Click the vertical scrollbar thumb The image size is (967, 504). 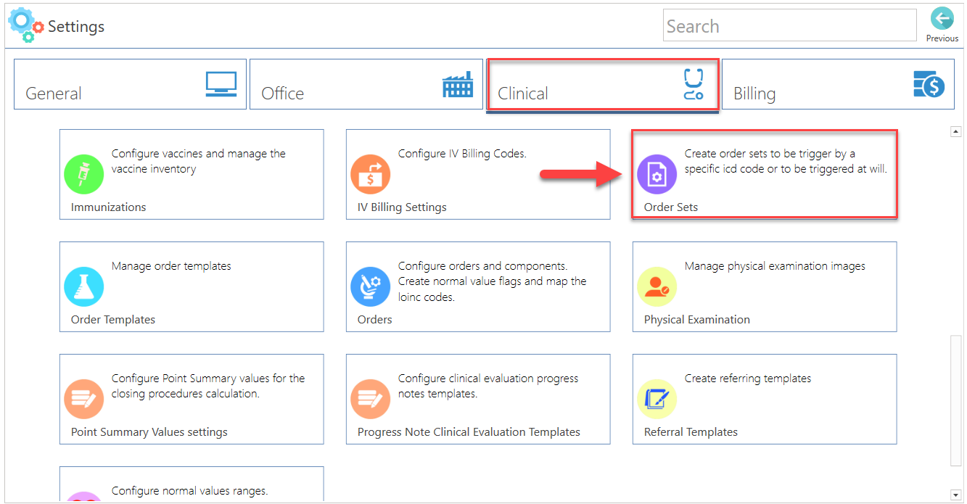[x=956, y=400]
